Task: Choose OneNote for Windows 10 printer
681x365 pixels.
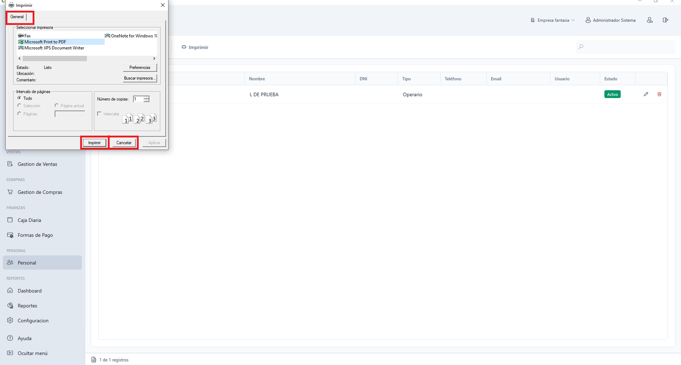Action: tap(131, 36)
